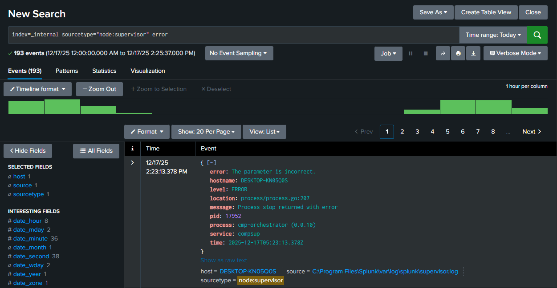Click Next page link
The height and width of the screenshot is (288, 557).
(x=532, y=132)
